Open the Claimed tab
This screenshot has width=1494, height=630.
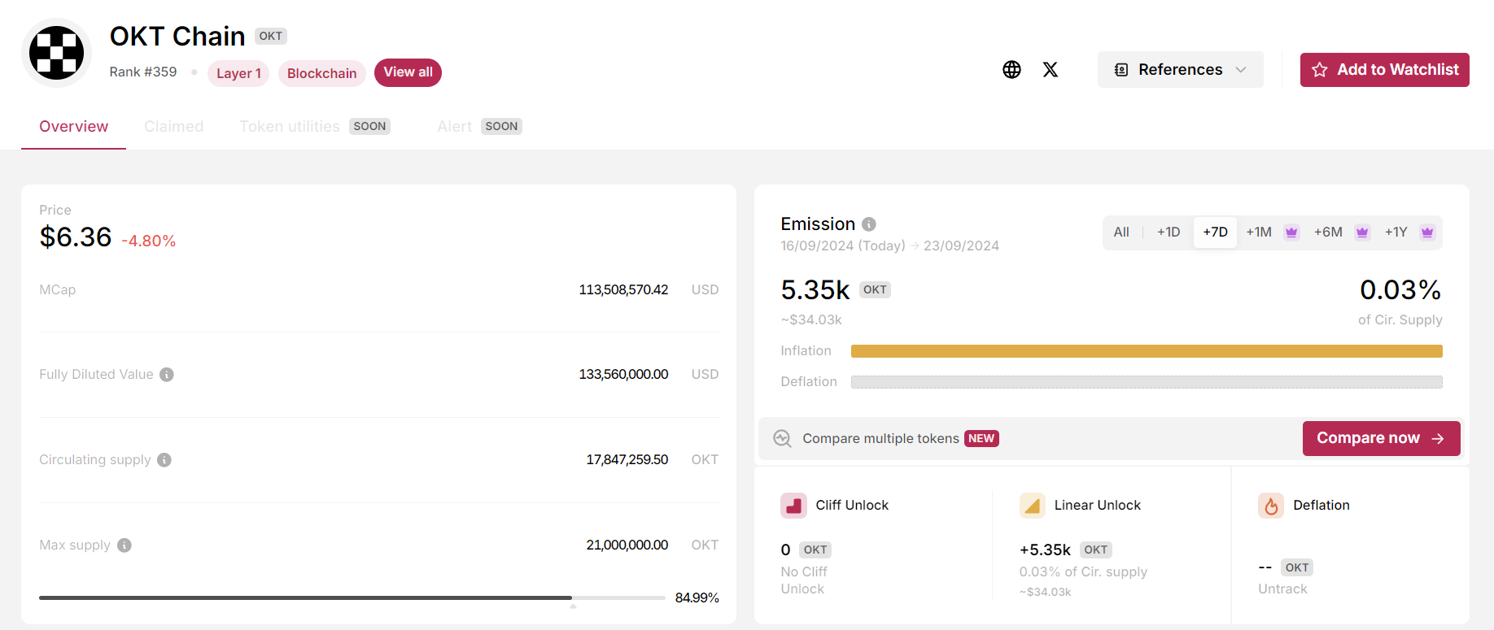[x=174, y=127]
